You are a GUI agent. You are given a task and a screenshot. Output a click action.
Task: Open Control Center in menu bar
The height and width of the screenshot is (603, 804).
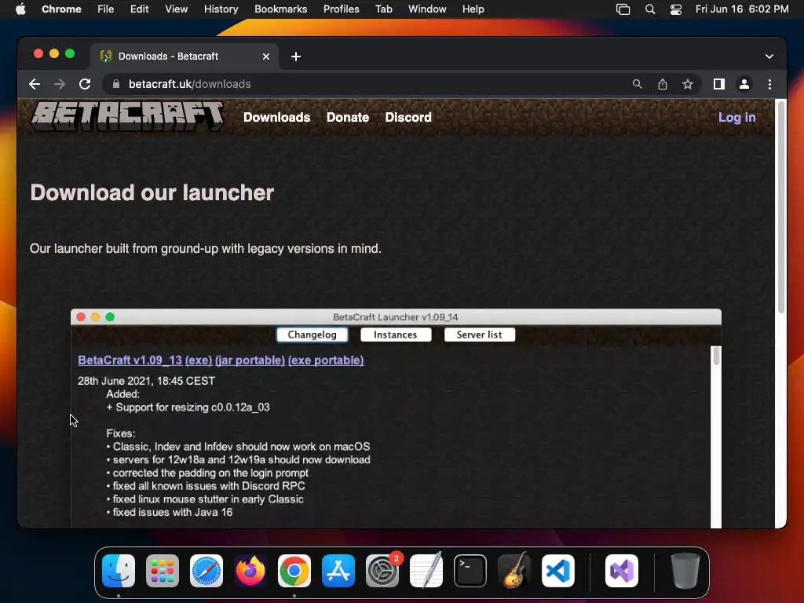coord(676,9)
